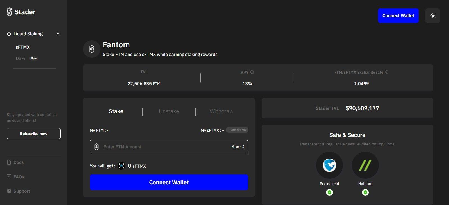Image resolution: width=449 pixels, height=205 pixels.
Task: Click Connect Wallet in stake panel
Action: pyautogui.click(x=169, y=182)
